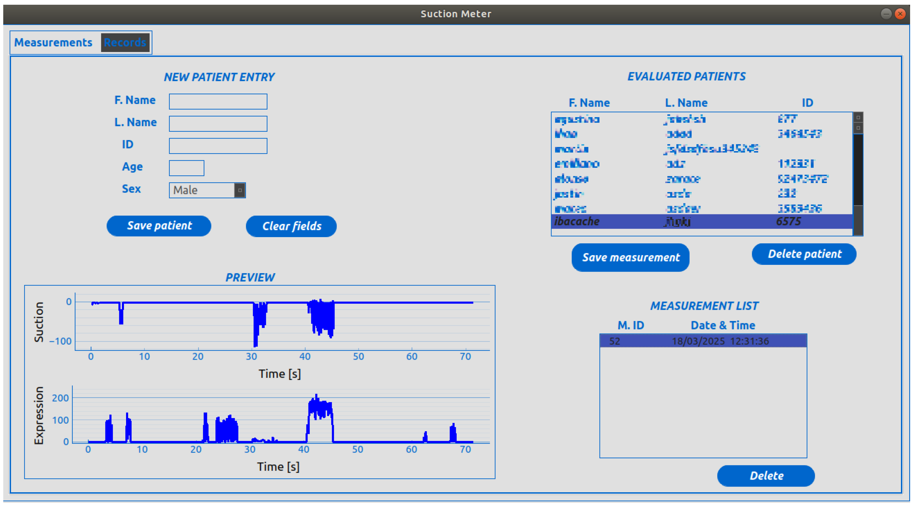Open the Records tab

click(125, 43)
